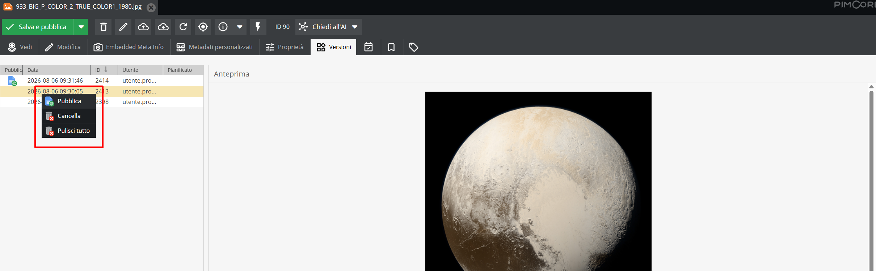Click the 933_BIG_P_COLOR_2_TRUE_COLOR1_1980.jpg file tab
This screenshot has height=271, width=876.
click(x=79, y=7)
